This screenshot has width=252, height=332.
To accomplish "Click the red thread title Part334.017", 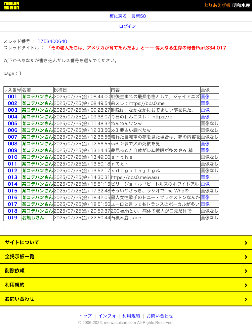I will coord(137,48).
